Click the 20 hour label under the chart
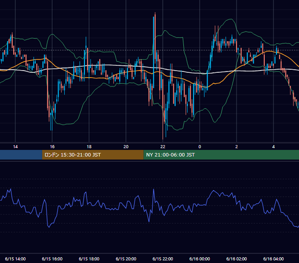Viewport: 299px width, 263px height. (x=126, y=147)
